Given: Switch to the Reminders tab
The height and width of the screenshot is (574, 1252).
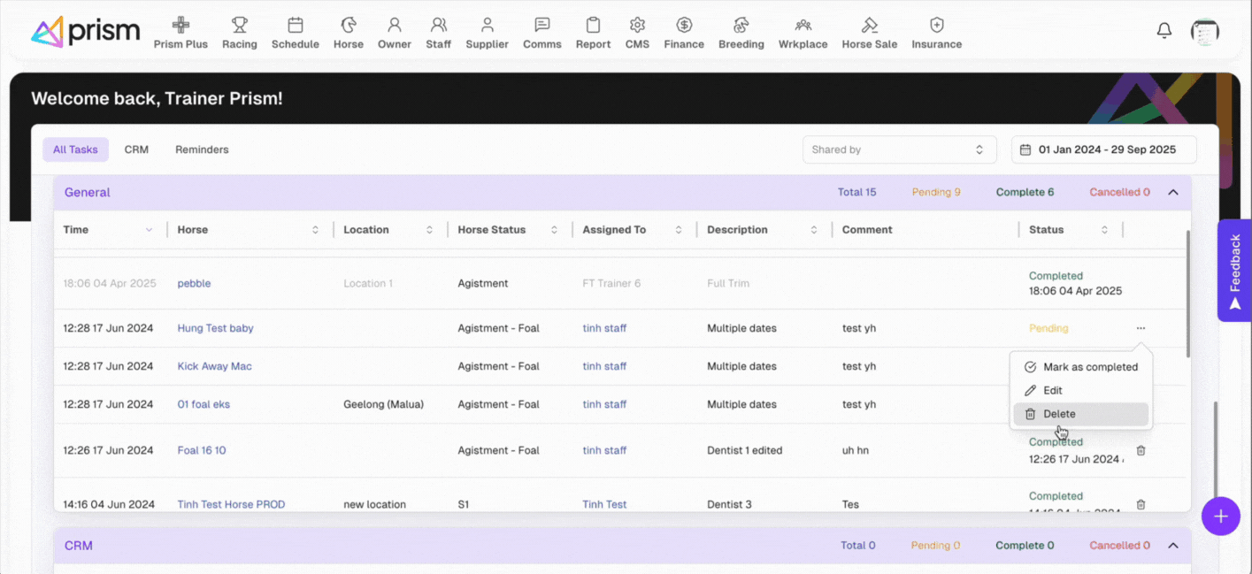Looking at the screenshot, I should click(202, 149).
